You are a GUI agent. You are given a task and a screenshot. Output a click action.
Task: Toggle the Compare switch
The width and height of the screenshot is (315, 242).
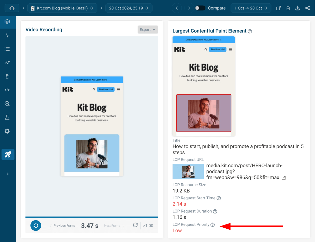coord(200,8)
